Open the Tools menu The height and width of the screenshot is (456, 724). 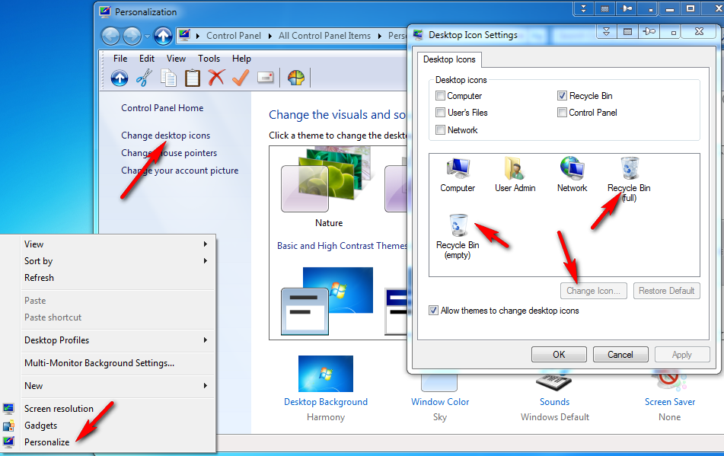[x=209, y=59]
